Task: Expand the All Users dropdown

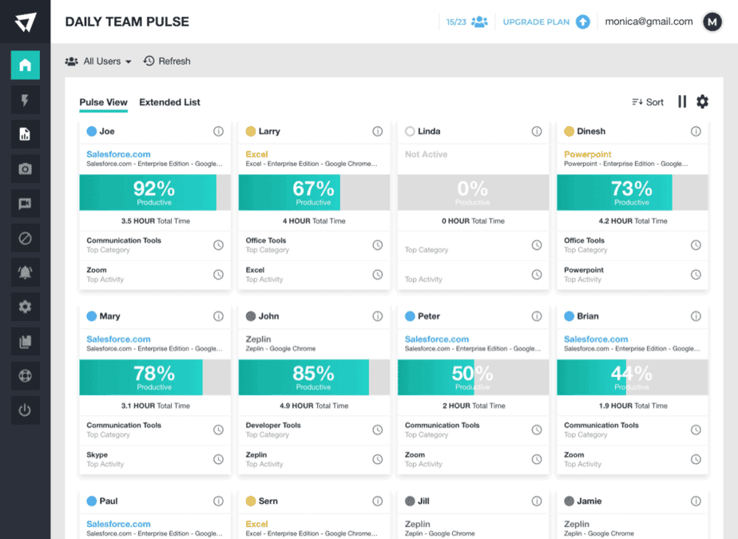Action: pos(98,61)
